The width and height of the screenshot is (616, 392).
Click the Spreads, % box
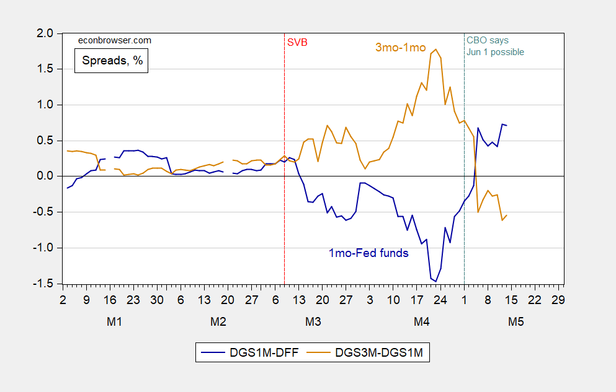click(x=111, y=61)
